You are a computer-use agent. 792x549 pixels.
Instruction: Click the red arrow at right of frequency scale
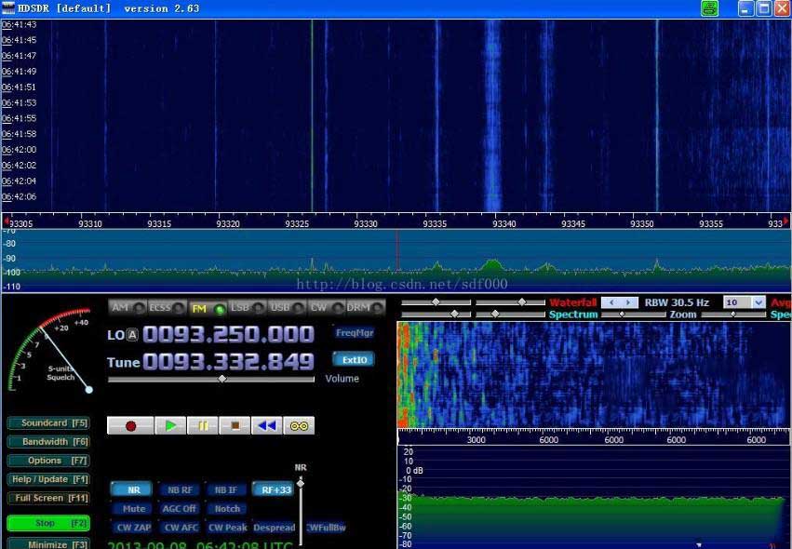785,221
